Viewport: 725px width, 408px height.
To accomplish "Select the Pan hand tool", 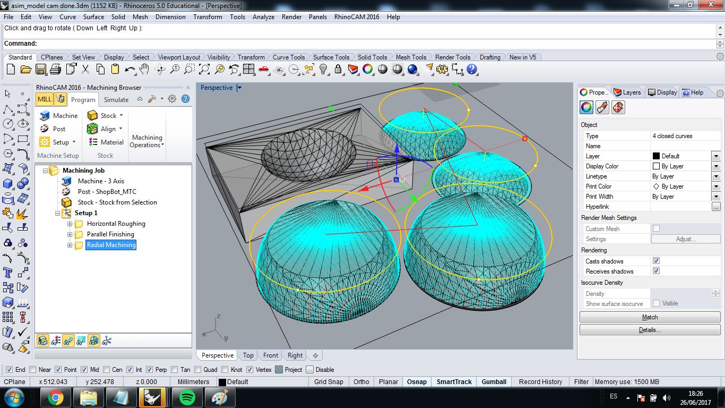I will pos(144,69).
